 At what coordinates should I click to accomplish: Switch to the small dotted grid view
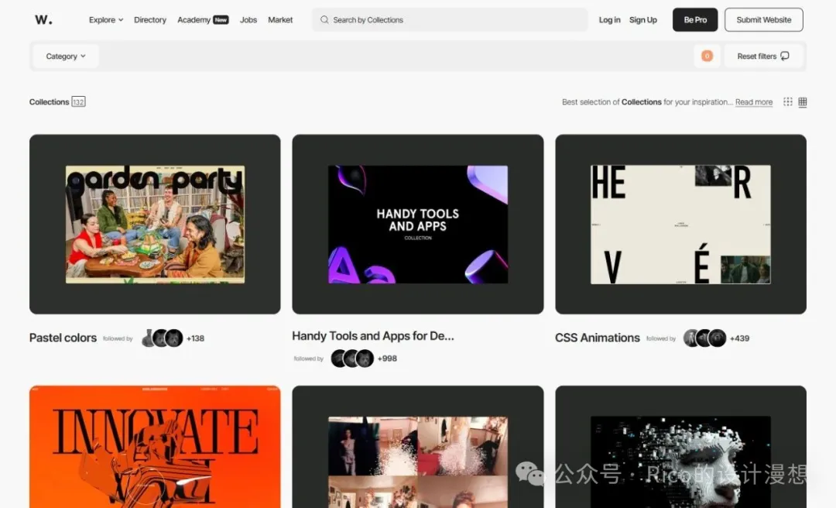[x=787, y=101]
